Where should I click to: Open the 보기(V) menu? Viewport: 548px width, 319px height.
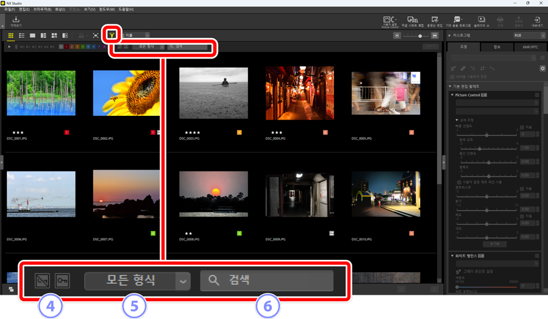point(90,10)
